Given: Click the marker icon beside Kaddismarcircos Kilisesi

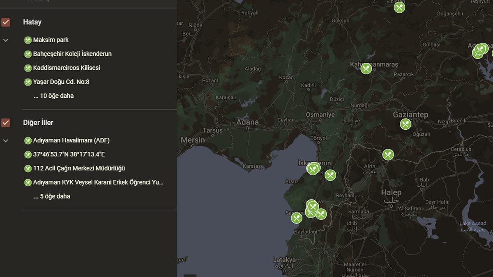Looking at the screenshot, I should pos(28,68).
